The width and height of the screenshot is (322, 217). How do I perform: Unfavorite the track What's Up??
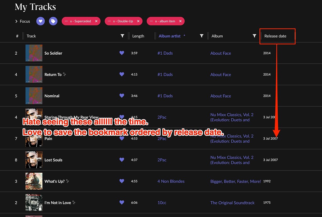pyautogui.click(x=122, y=181)
